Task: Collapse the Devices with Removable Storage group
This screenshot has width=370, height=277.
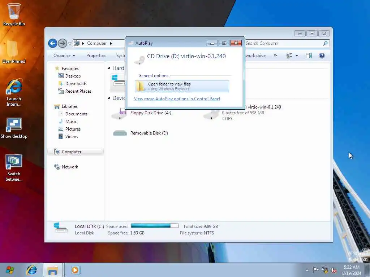Action: (x=109, y=98)
